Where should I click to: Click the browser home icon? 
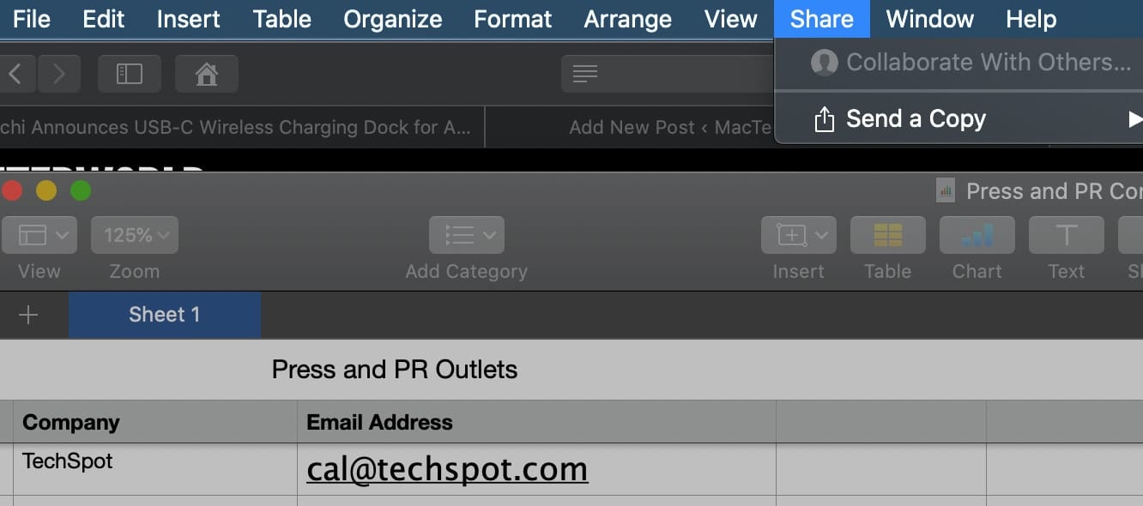(x=207, y=75)
